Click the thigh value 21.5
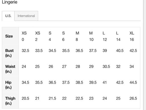 point(52,98)
